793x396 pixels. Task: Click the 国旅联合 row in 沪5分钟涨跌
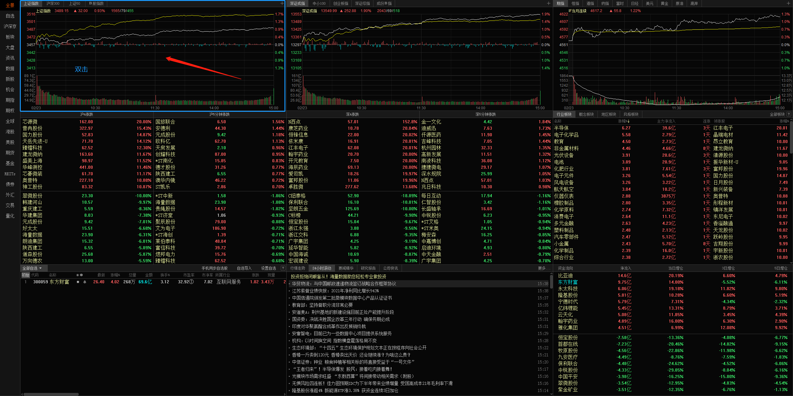click(220, 122)
